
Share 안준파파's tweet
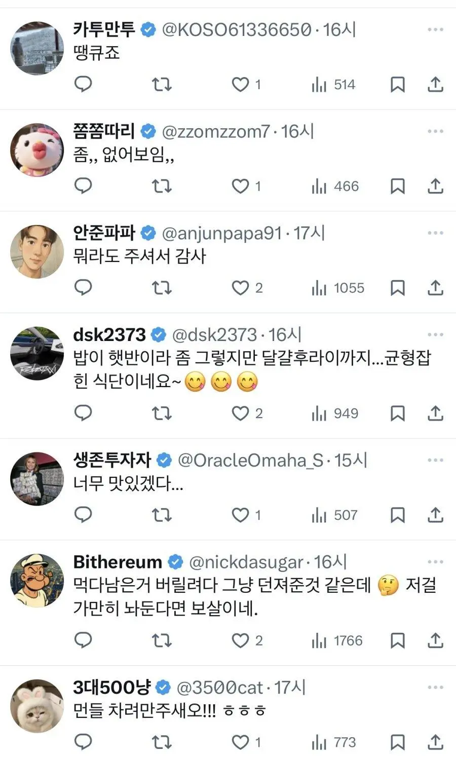(x=435, y=288)
